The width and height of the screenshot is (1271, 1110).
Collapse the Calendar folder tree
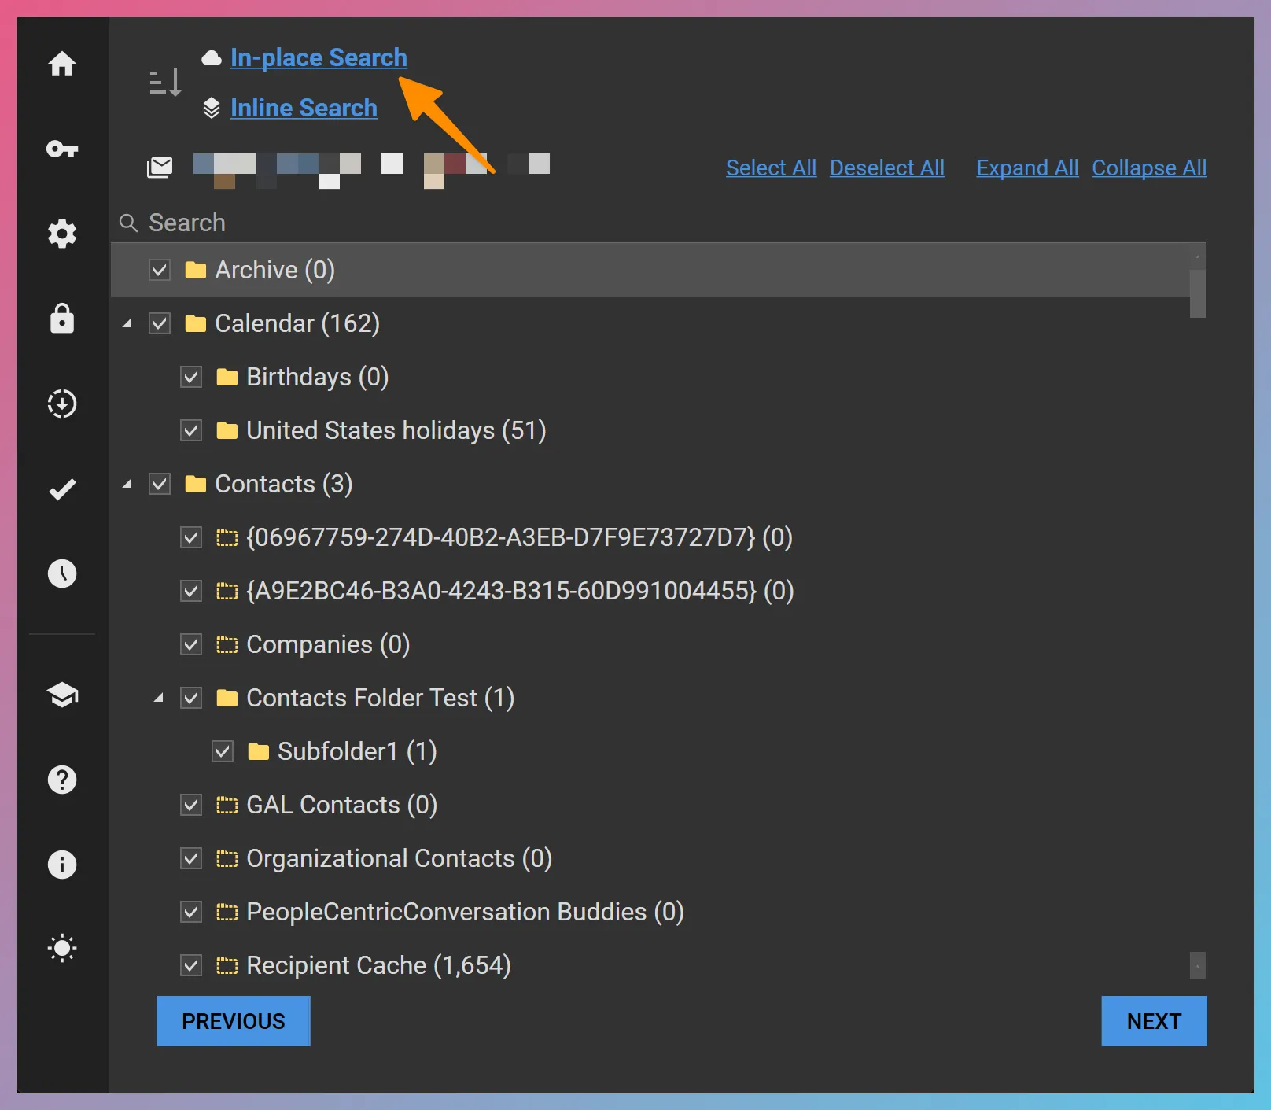click(x=128, y=323)
